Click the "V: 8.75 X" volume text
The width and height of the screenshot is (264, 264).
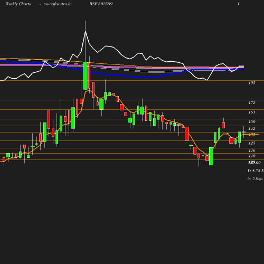point(256,171)
